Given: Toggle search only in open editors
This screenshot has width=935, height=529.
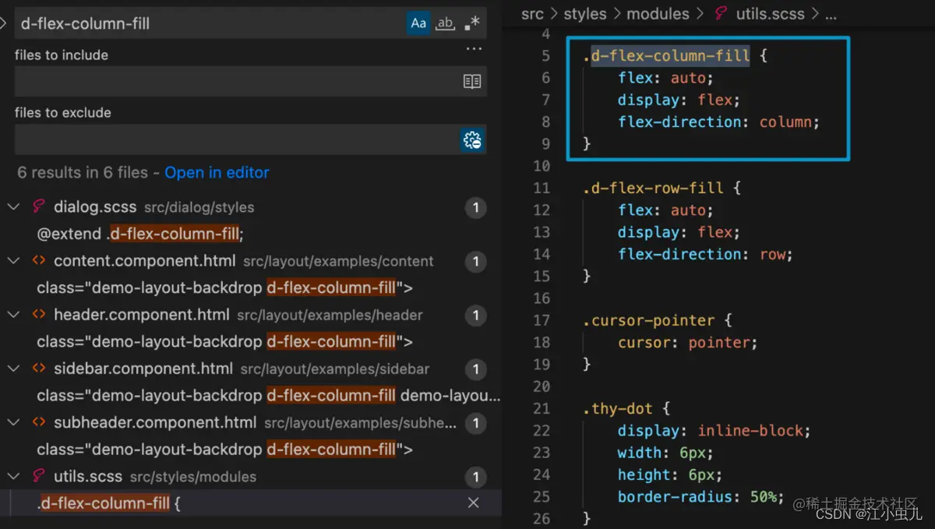Looking at the screenshot, I should click(472, 82).
